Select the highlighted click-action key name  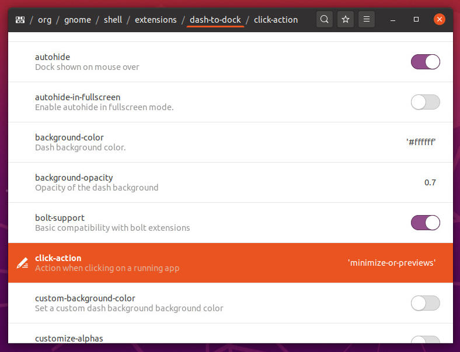pos(58,258)
